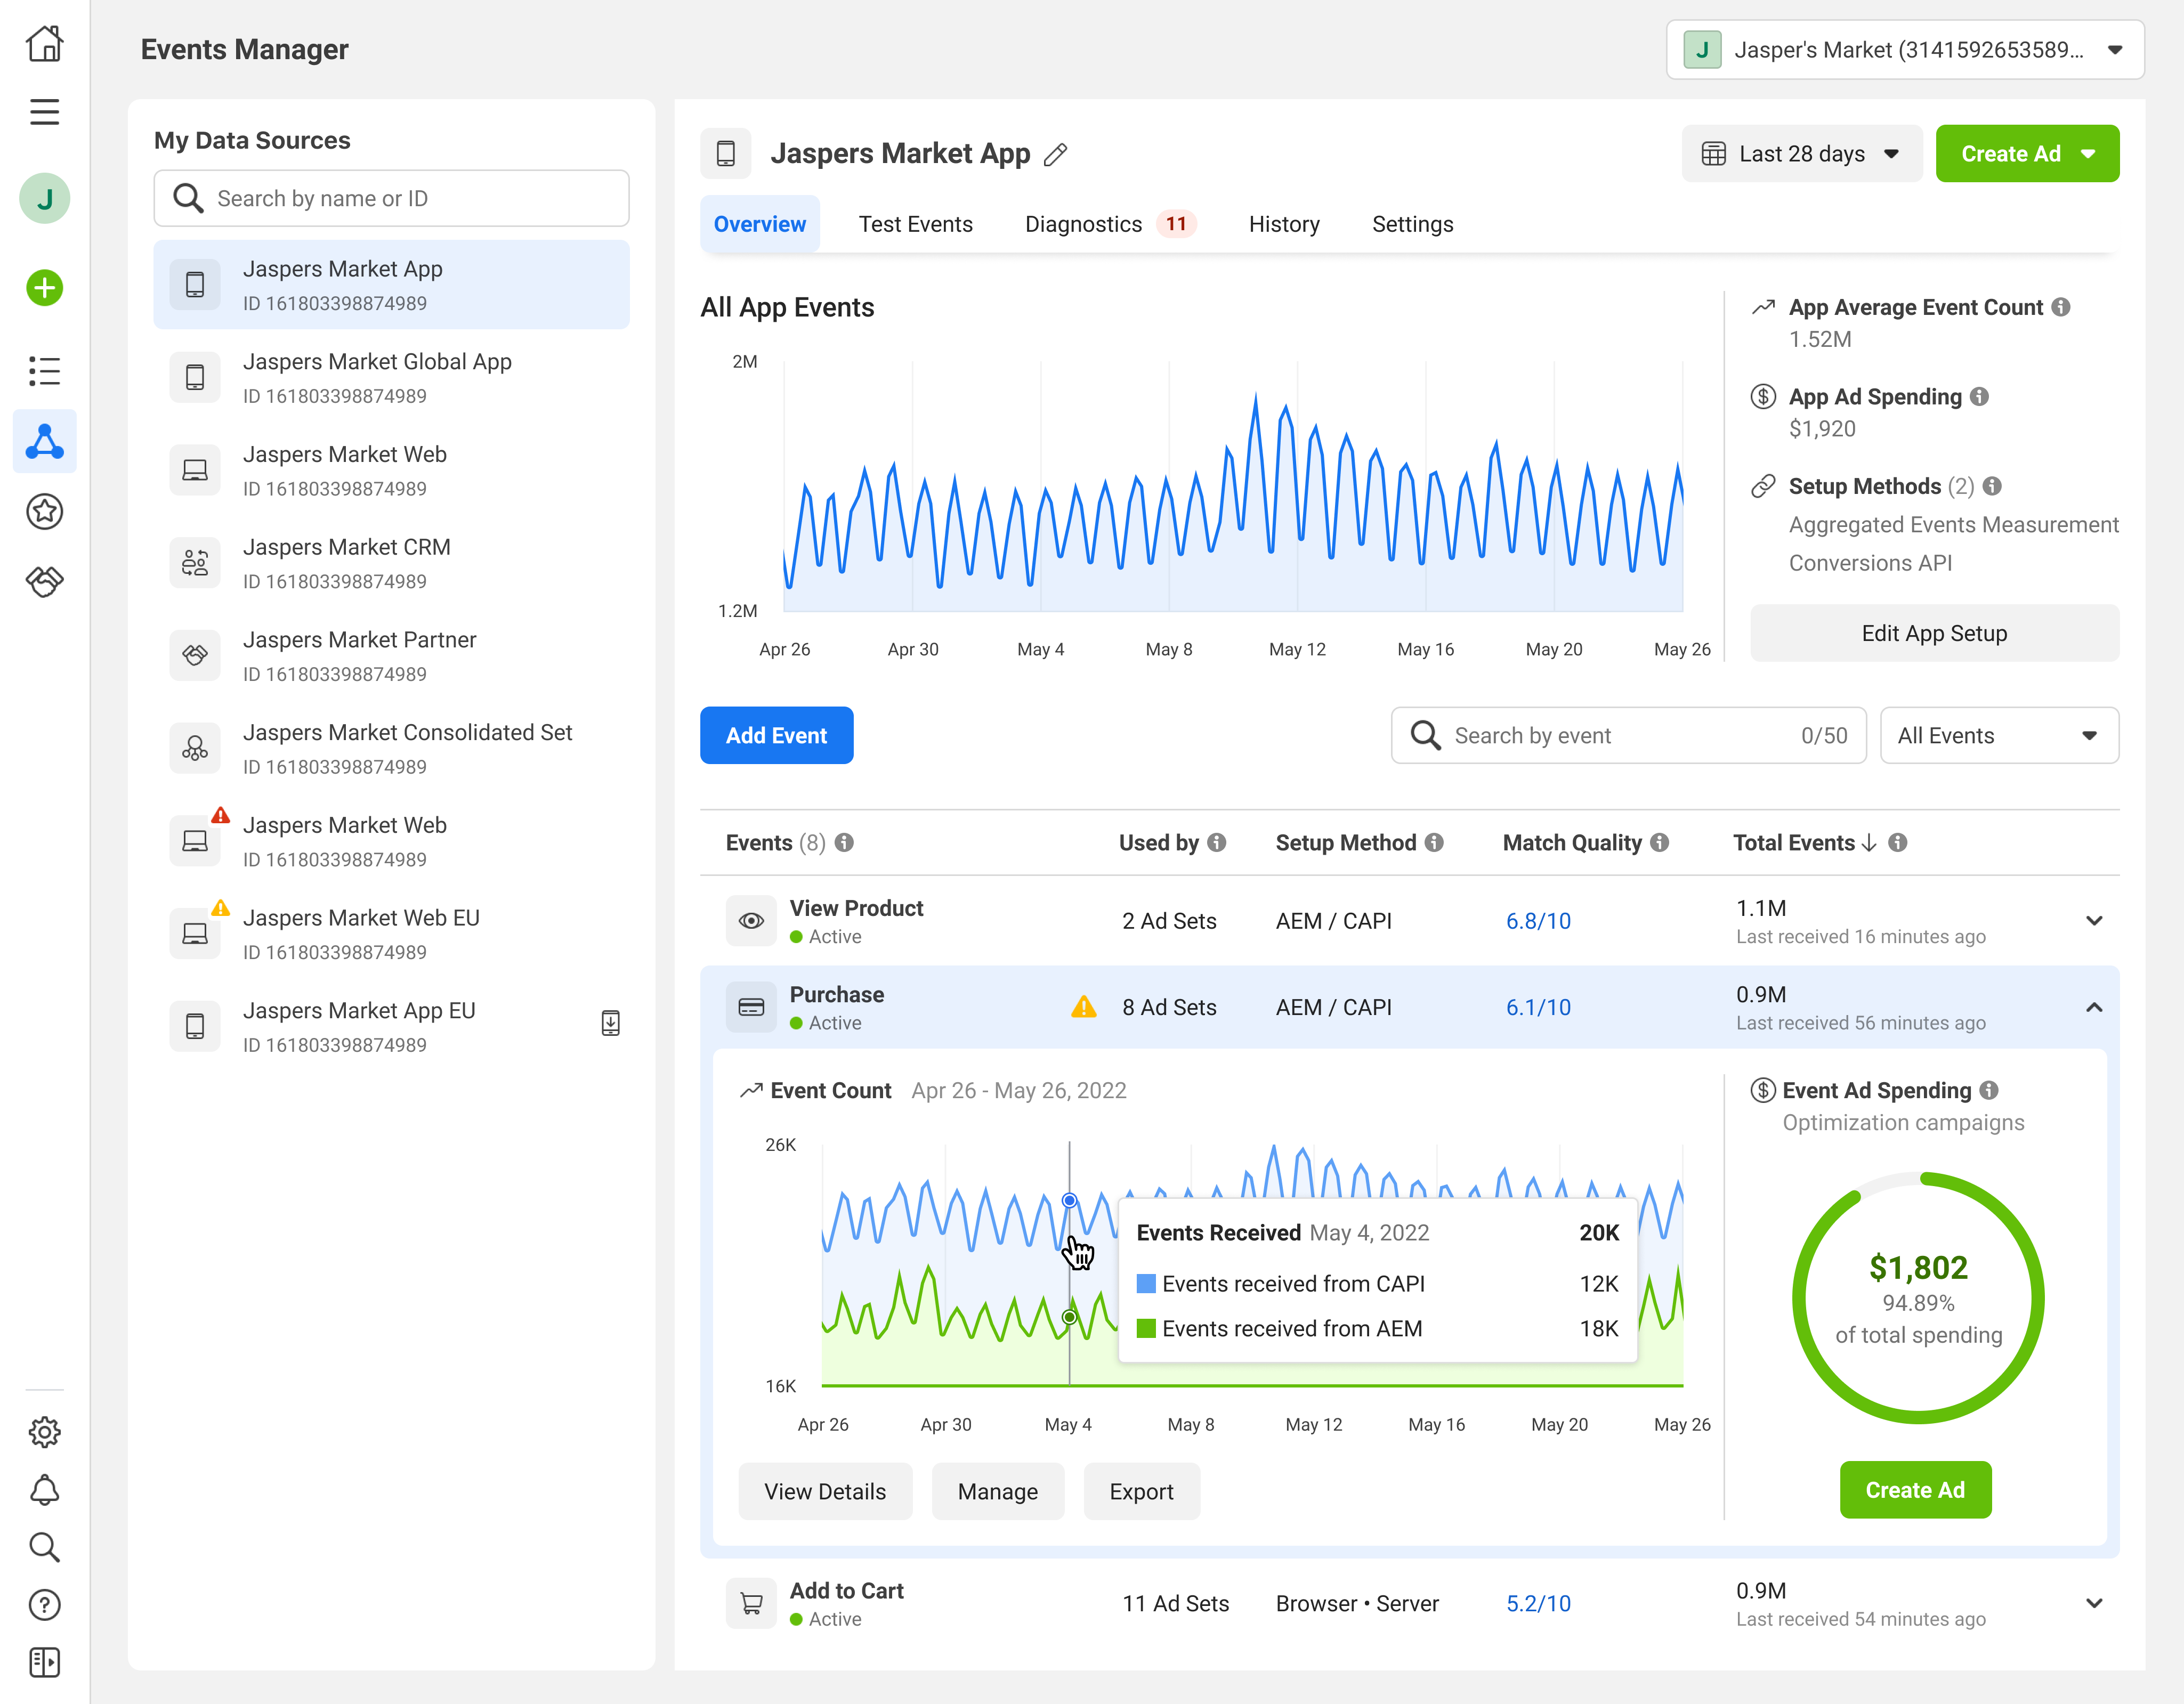This screenshot has height=1704, width=2184.
Task: Click the info icon next to Match Quality
Action: coord(1660,843)
